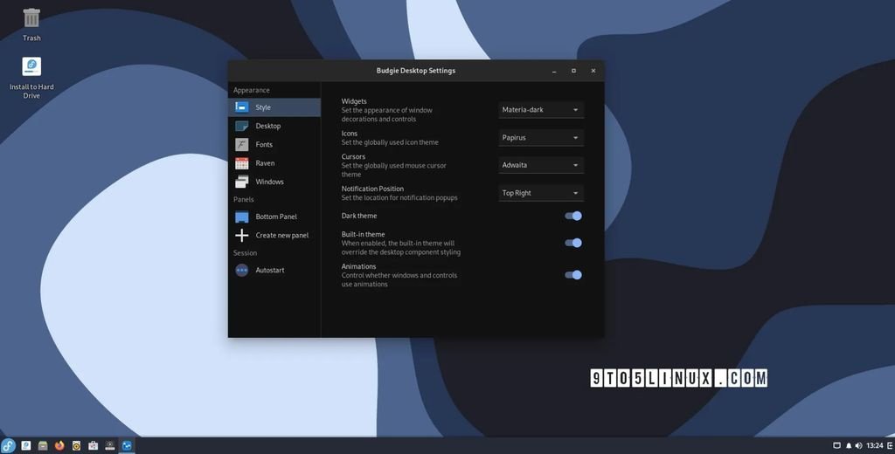Click the Budgie Desktop Settings title bar text

coord(415,71)
